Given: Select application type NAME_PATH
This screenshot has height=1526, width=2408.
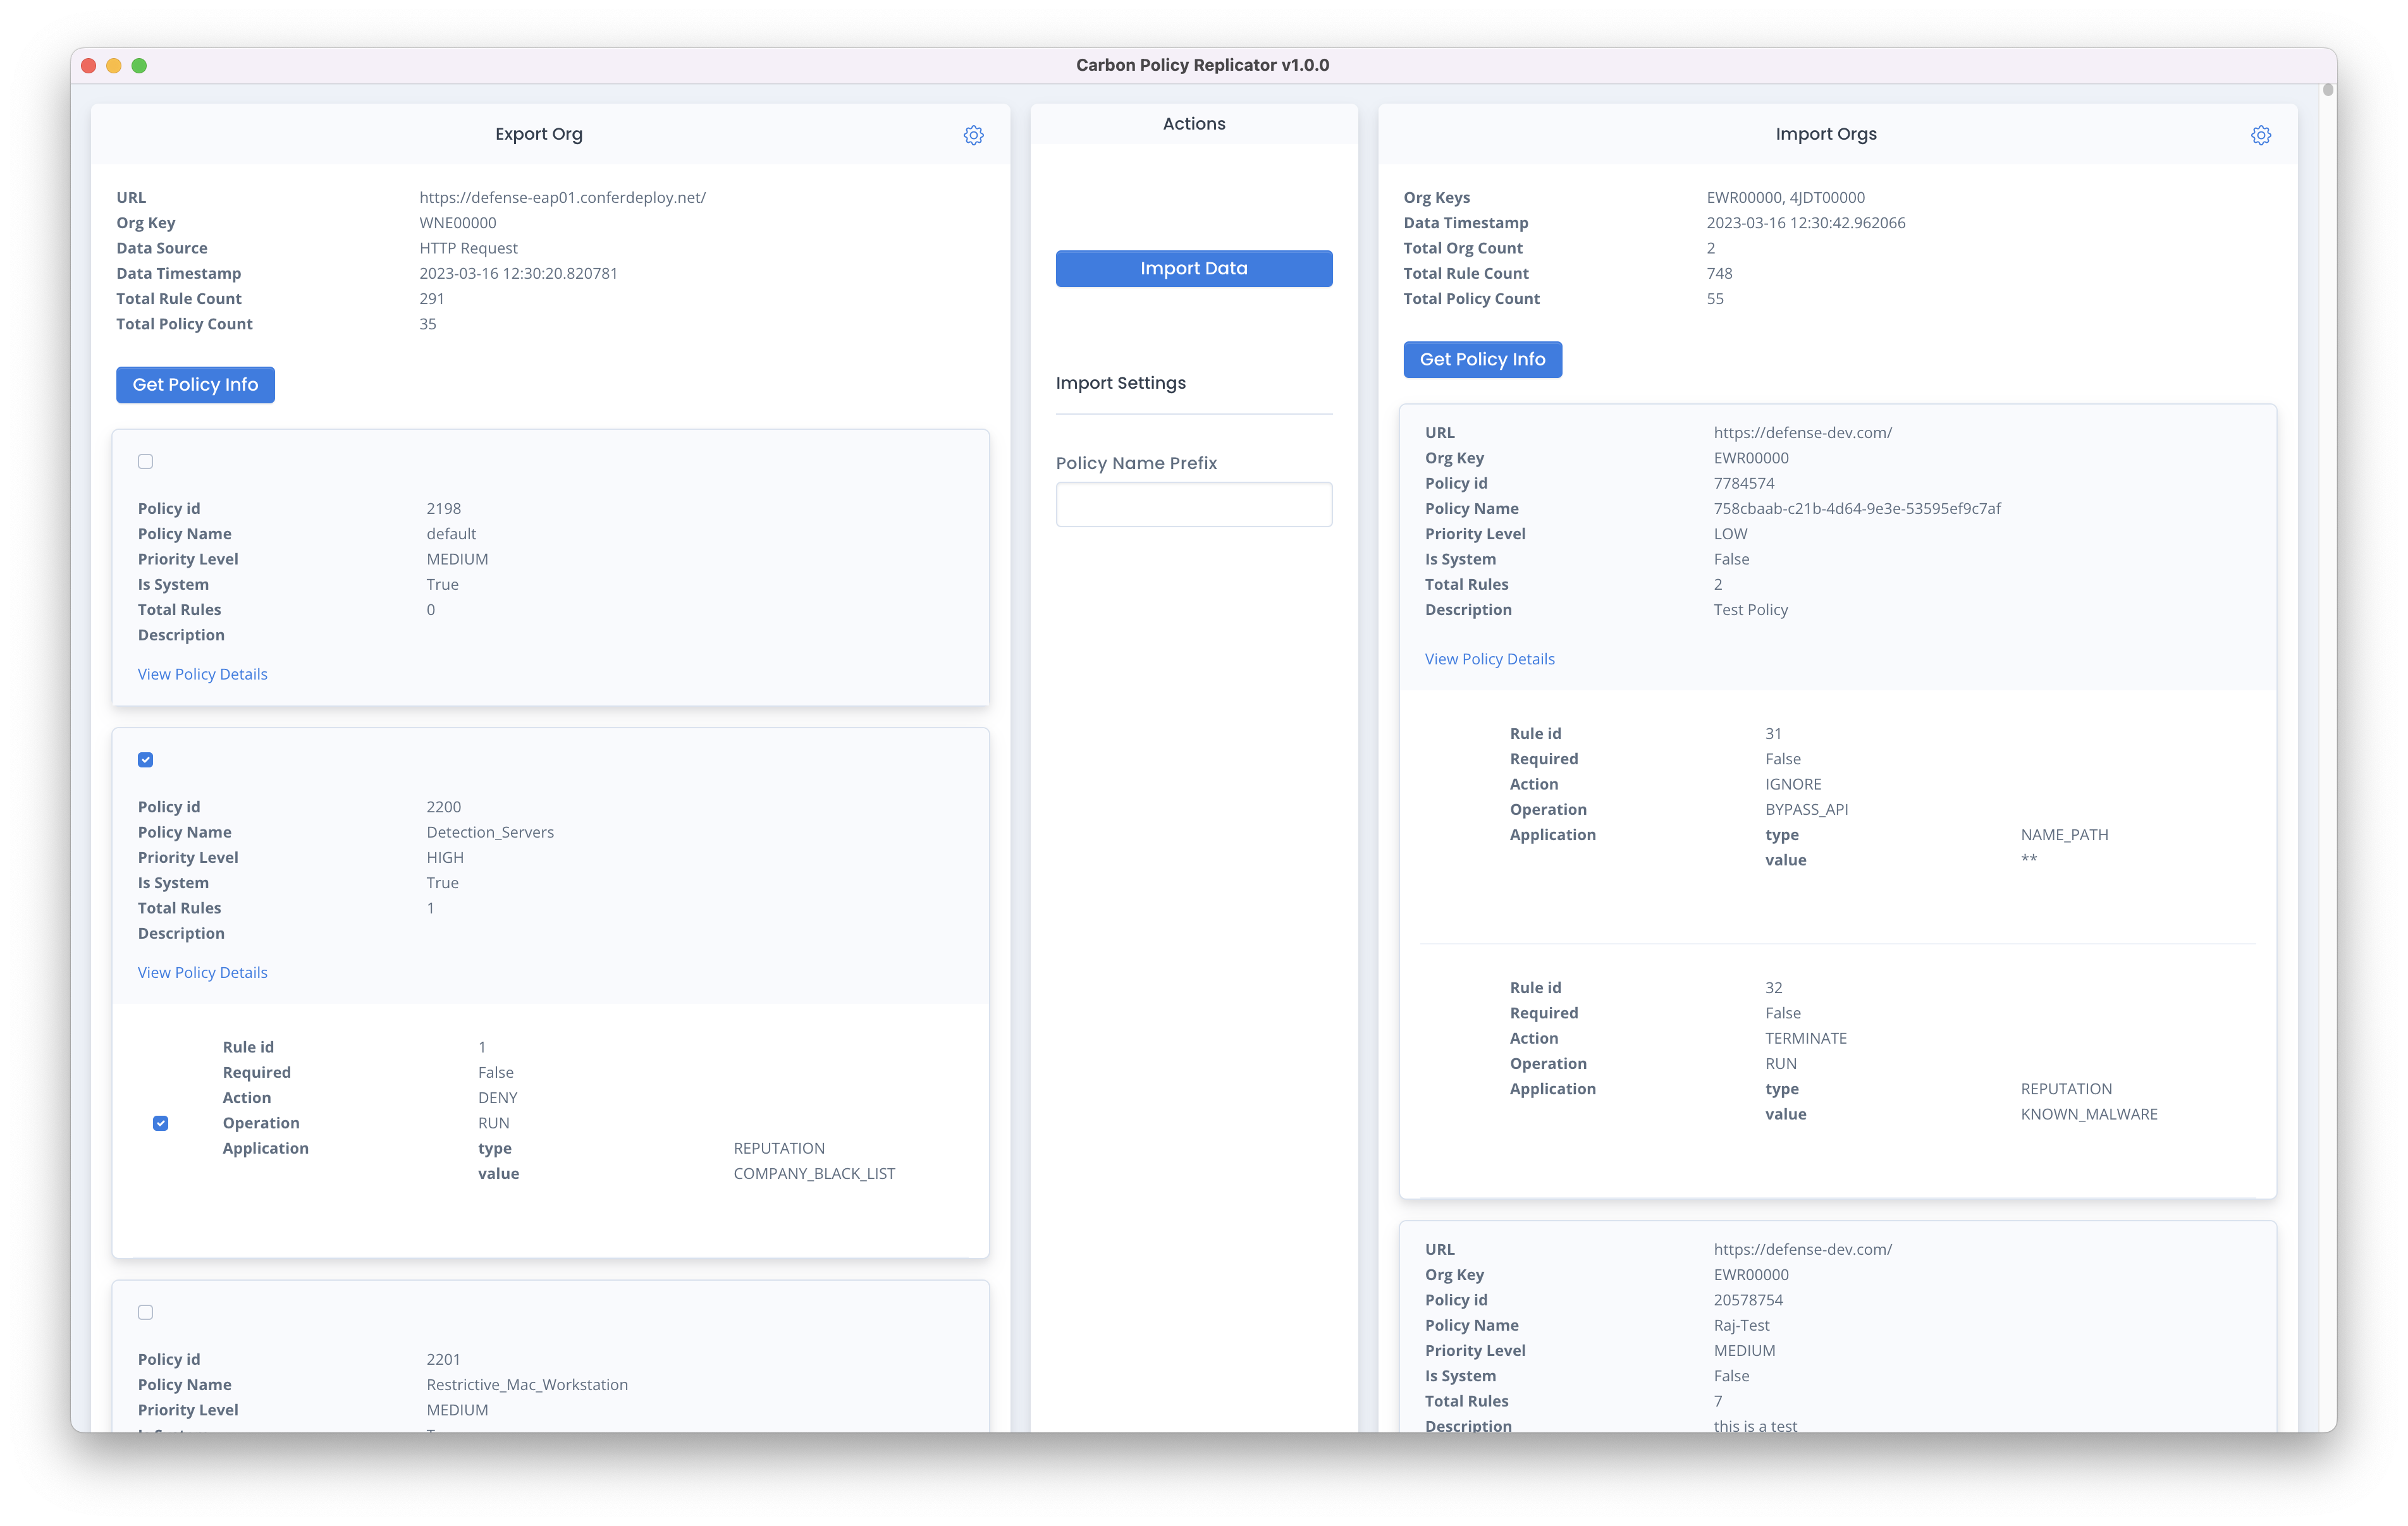Looking at the screenshot, I should pyautogui.click(x=2064, y=835).
